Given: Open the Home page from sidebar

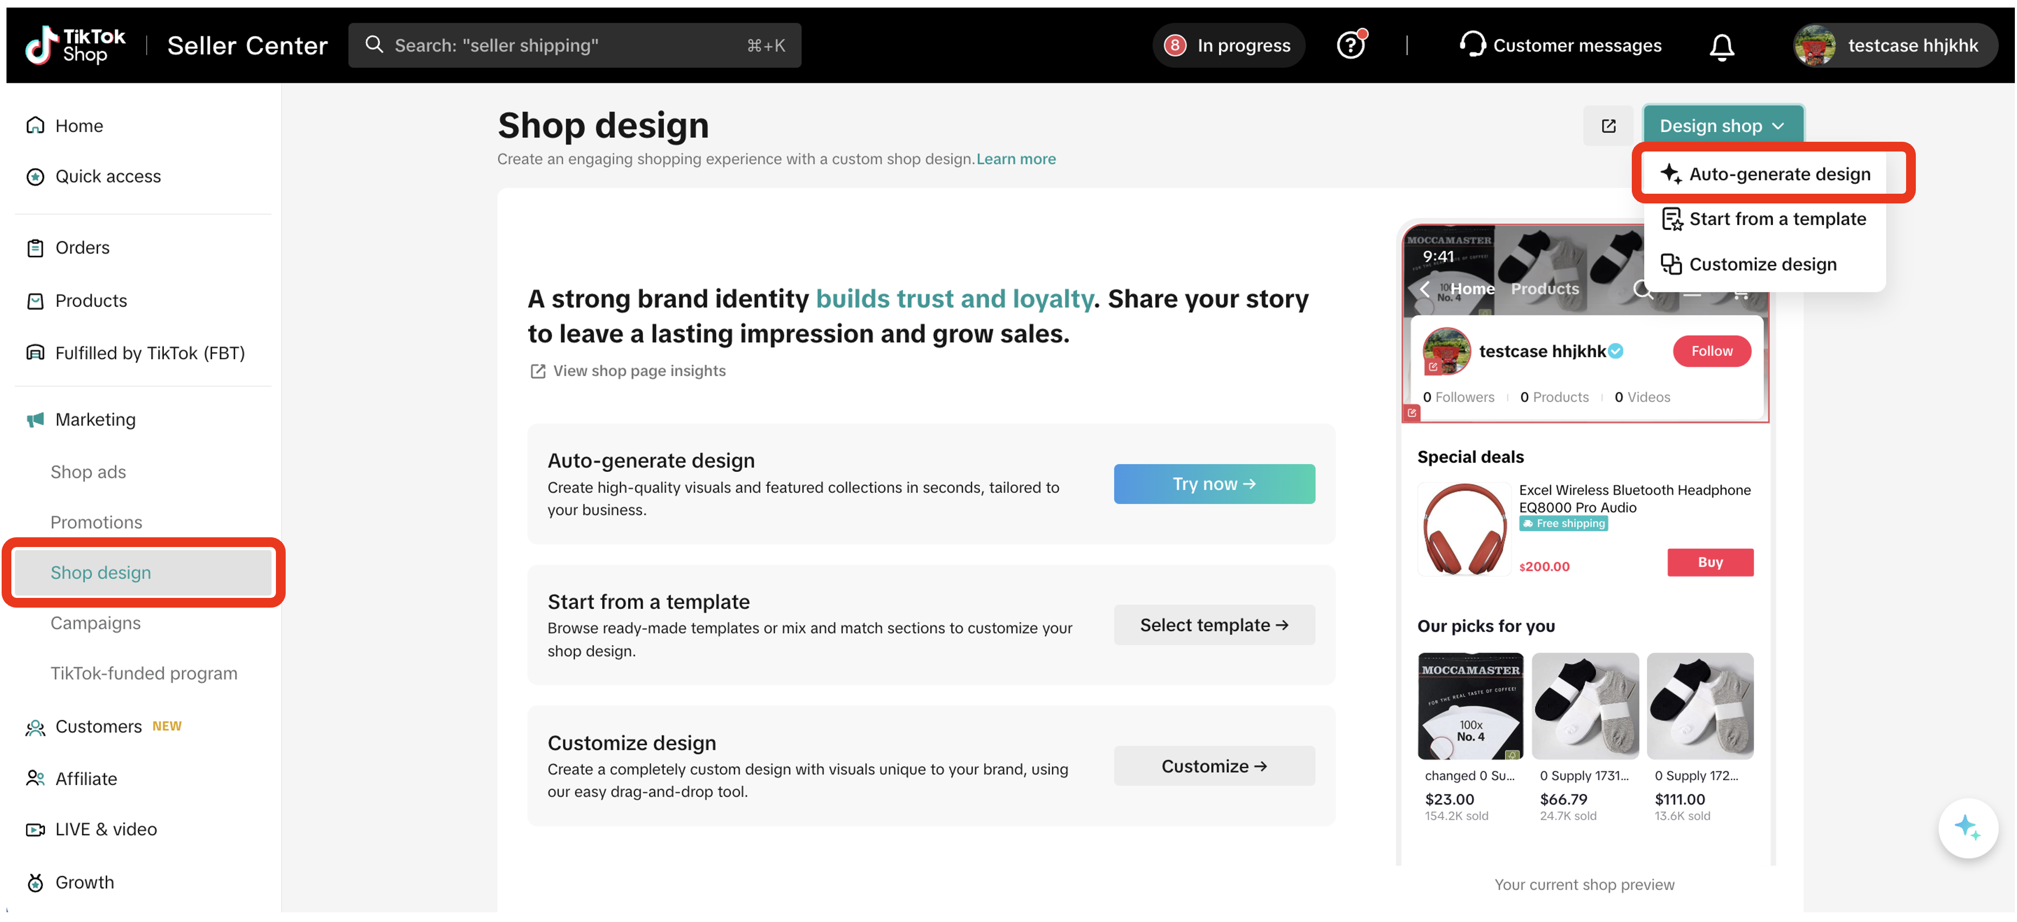Looking at the screenshot, I should [36, 126].
